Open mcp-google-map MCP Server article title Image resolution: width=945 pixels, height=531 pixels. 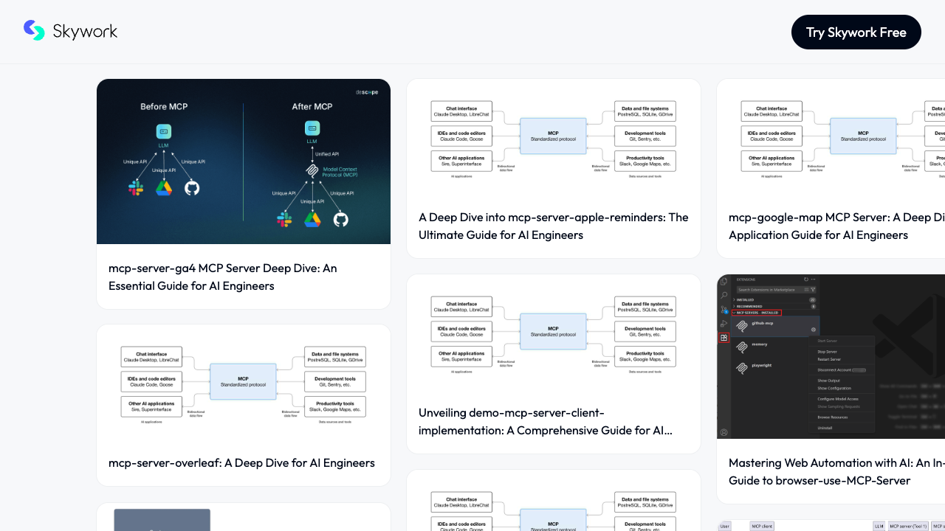point(836,226)
